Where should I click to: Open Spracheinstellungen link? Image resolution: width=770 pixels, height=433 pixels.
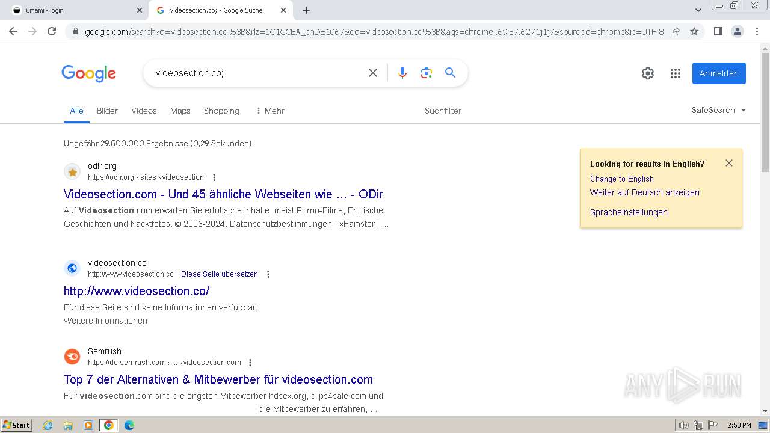click(629, 212)
